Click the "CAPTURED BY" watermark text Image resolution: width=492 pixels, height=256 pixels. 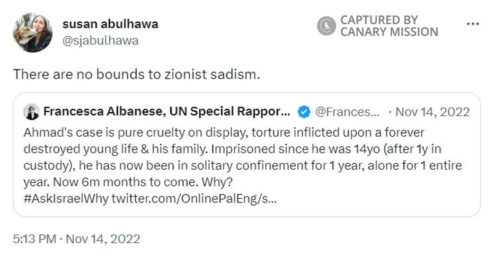click(379, 20)
